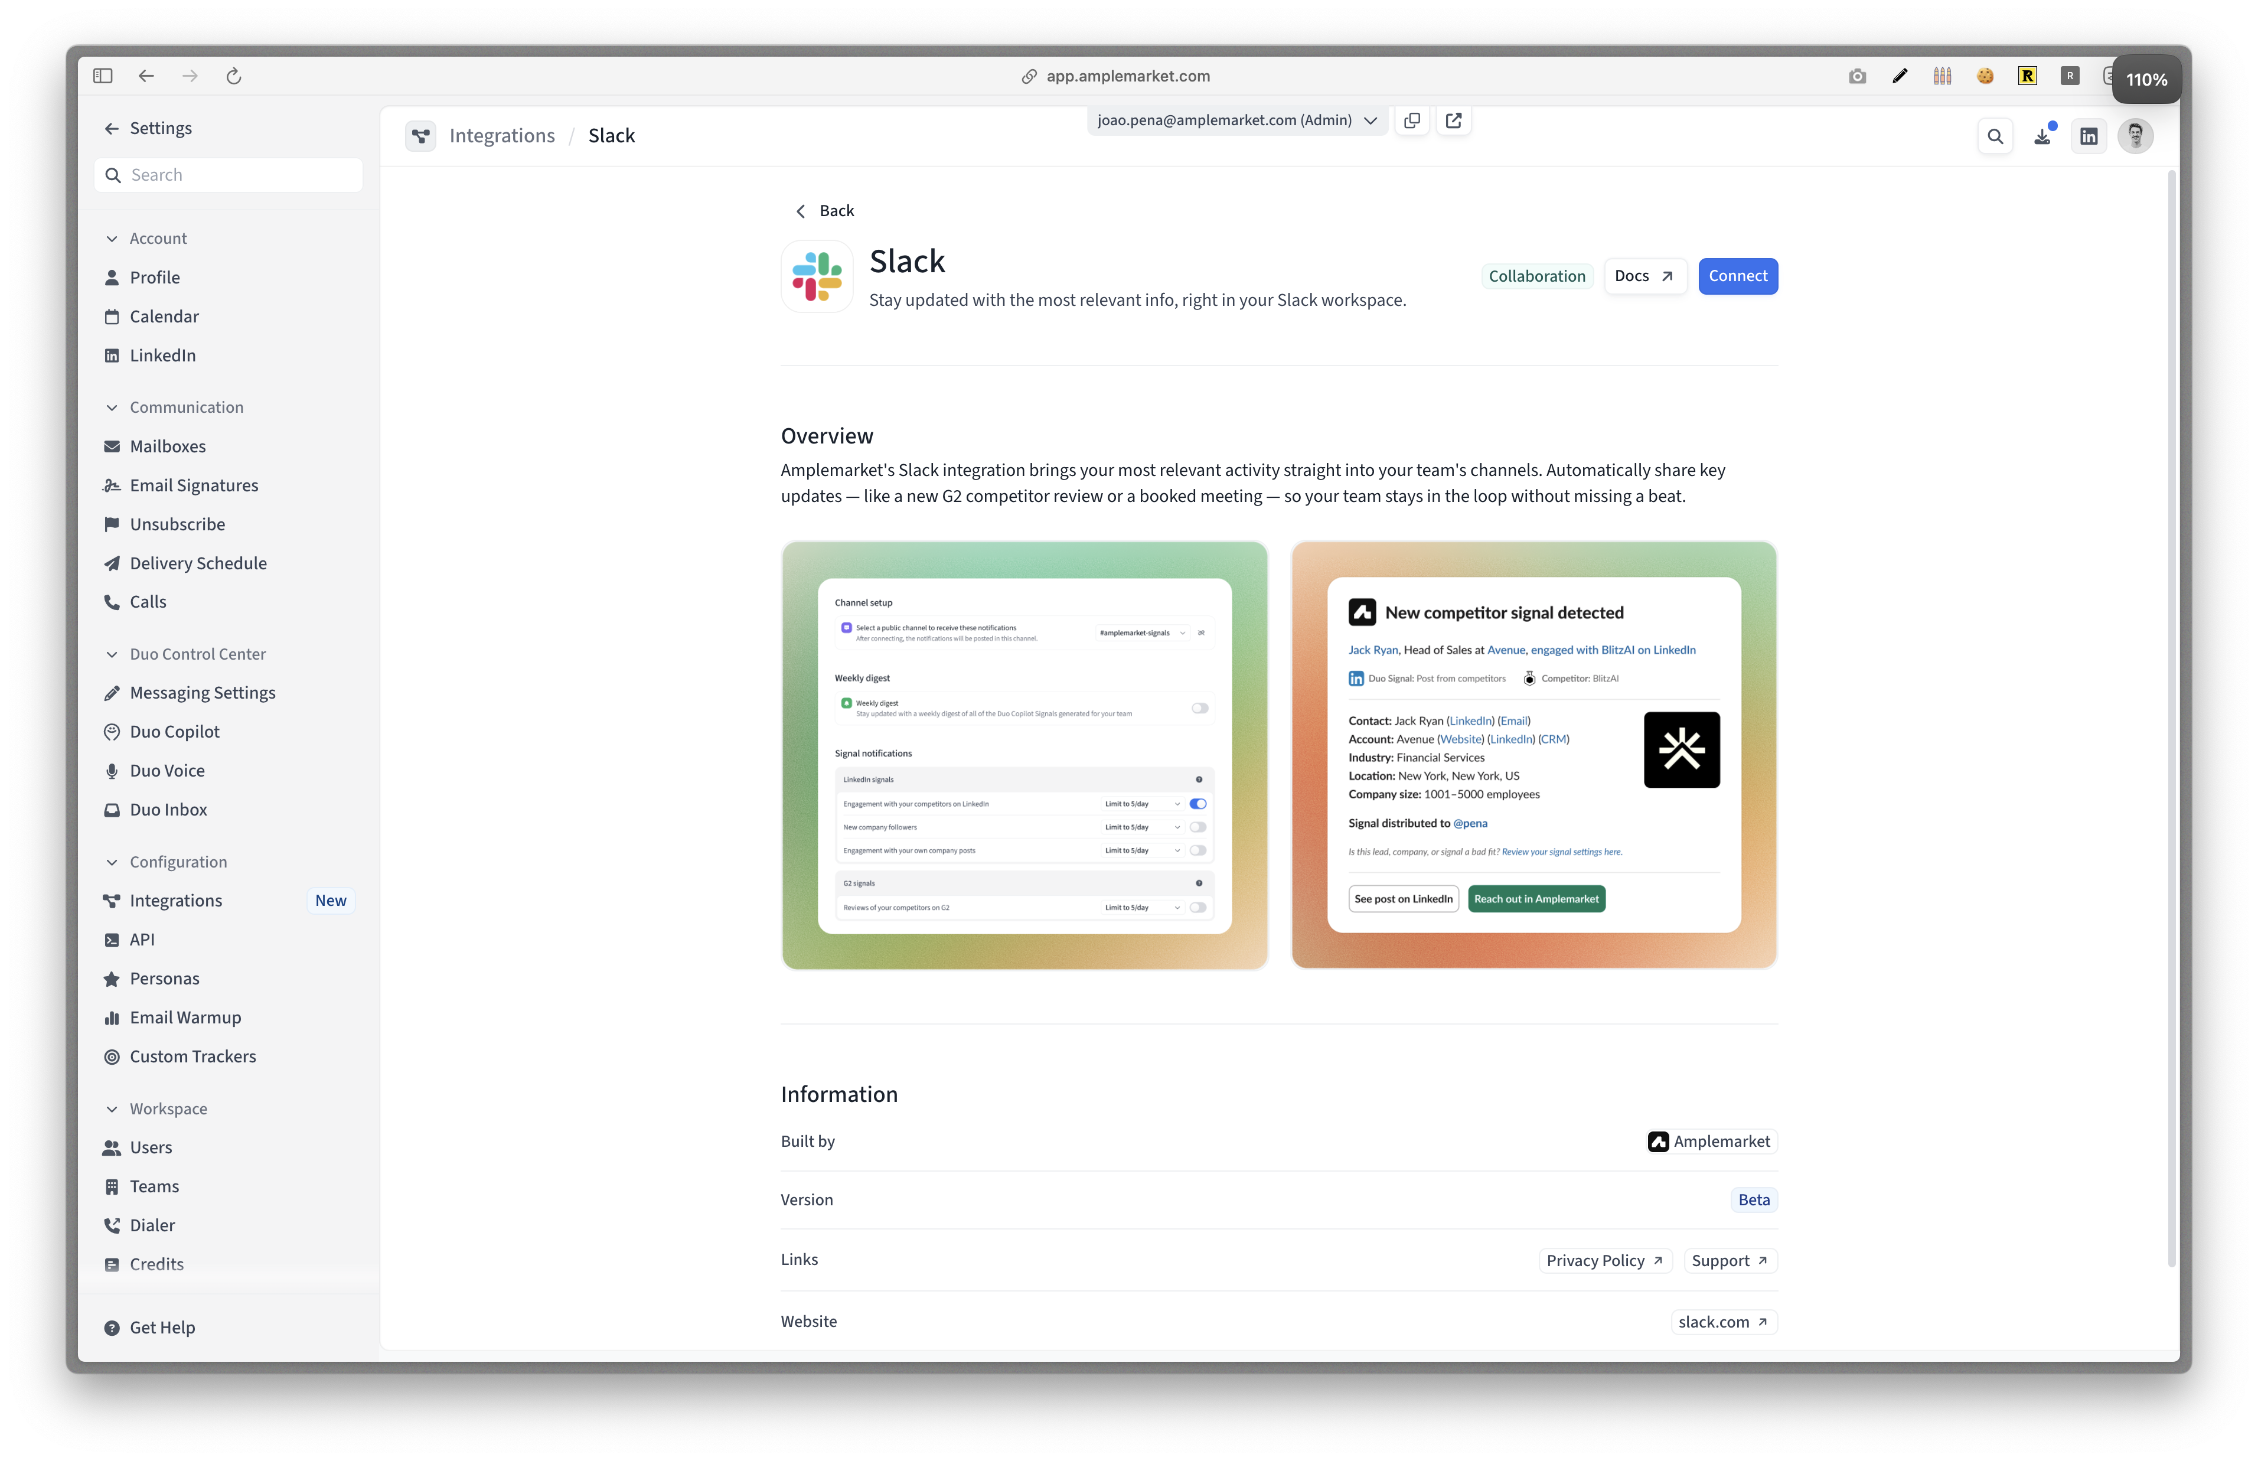The height and width of the screenshot is (1461, 2258).
Task: Open the Users icon in Workspace
Action: click(112, 1147)
